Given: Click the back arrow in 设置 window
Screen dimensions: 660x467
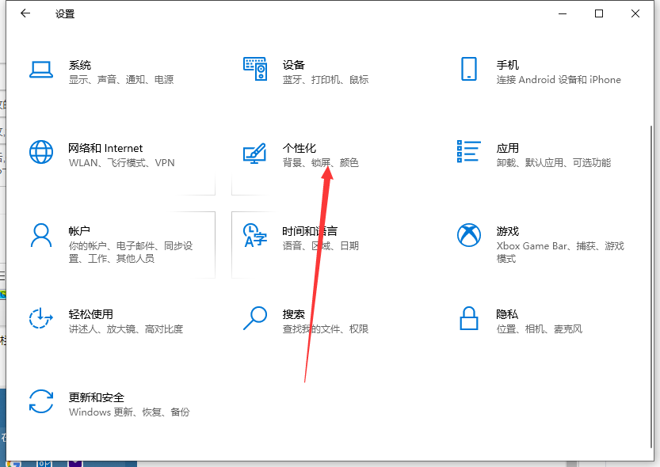Looking at the screenshot, I should coord(22,13).
